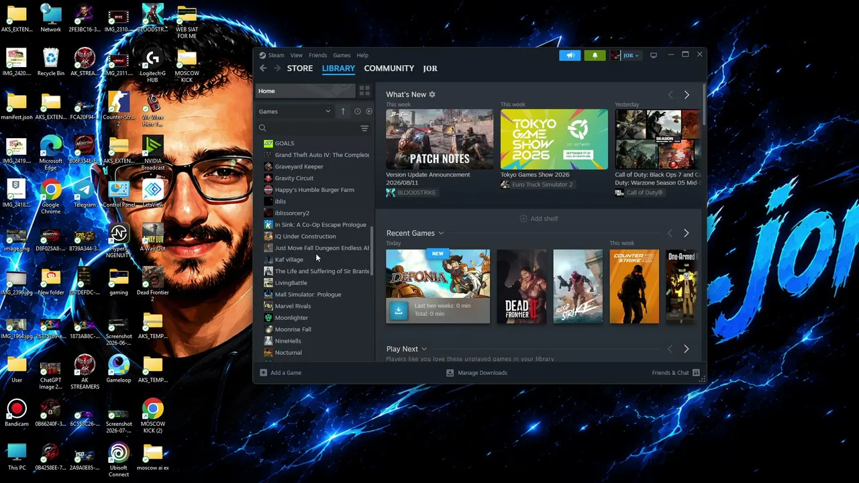The width and height of the screenshot is (859, 483).
Task: Open Friends & Chat
Action: [676, 373]
